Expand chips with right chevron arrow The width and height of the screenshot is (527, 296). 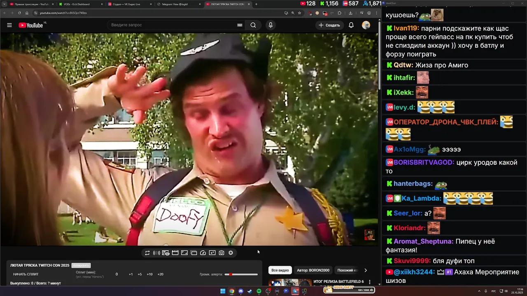365,270
